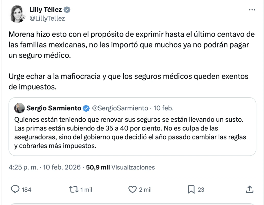Bookmark this tweet

pos(191,190)
